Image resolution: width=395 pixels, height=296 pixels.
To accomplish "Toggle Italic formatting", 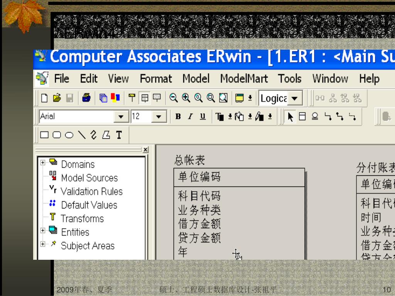I will point(190,116).
